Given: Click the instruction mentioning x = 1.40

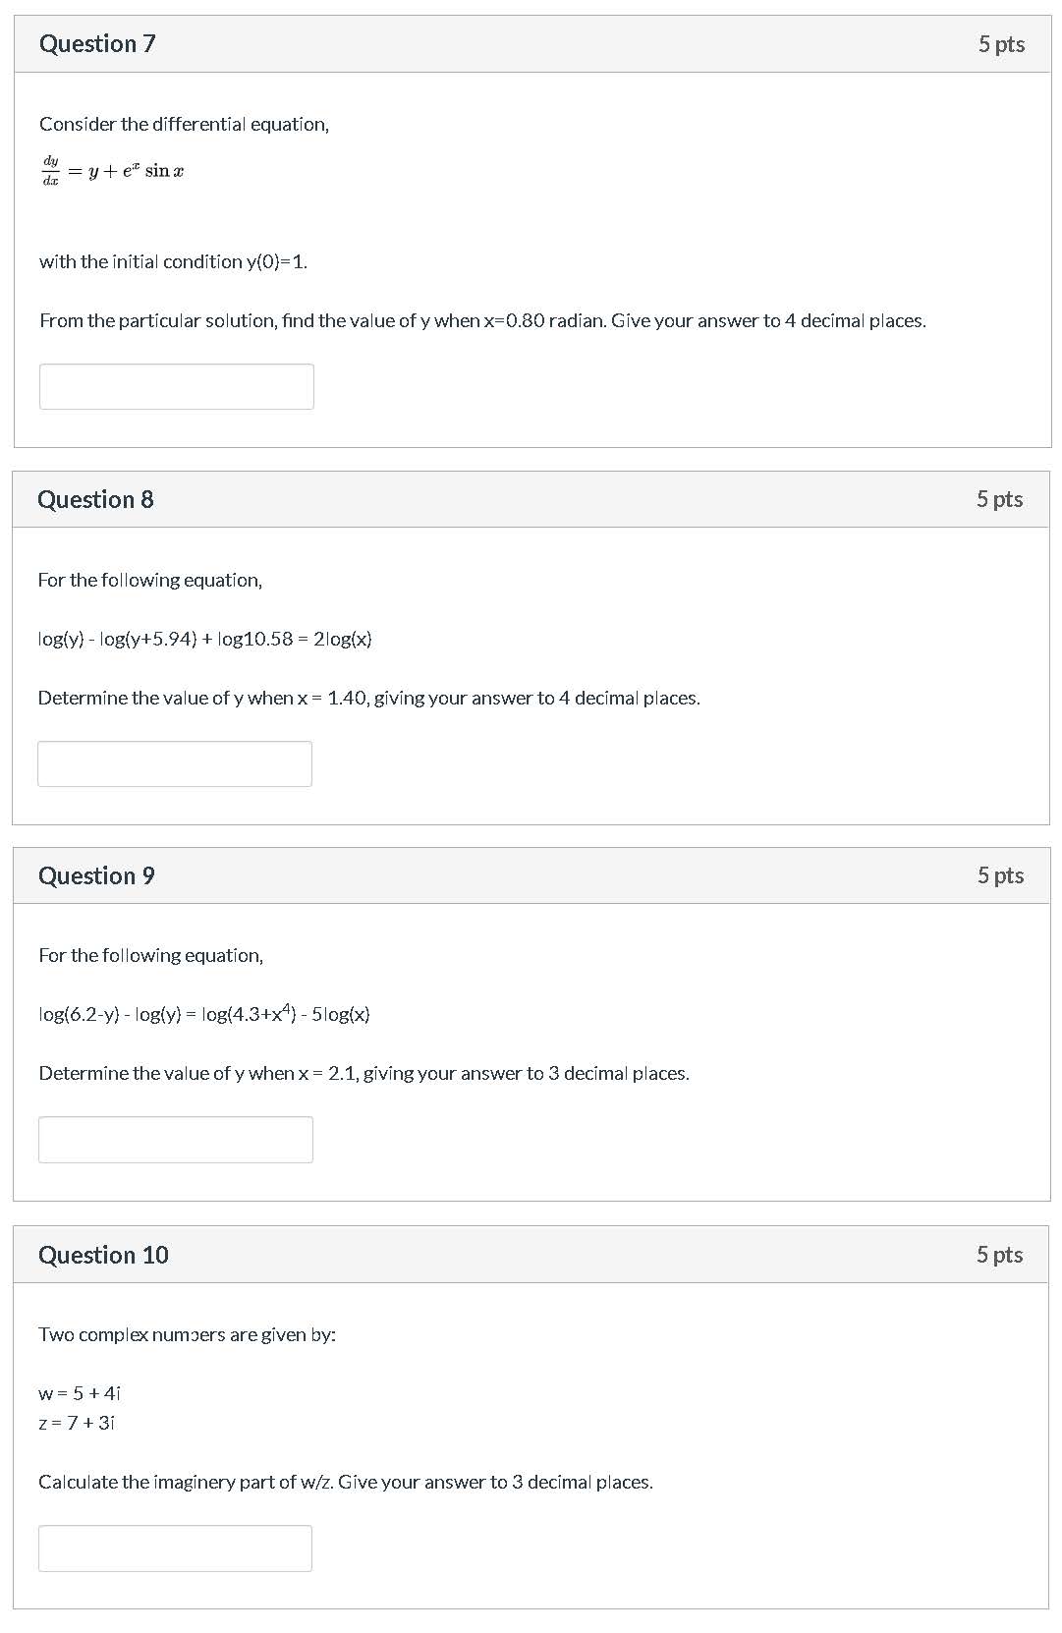Looking at the screenshot, I should 368,698.
